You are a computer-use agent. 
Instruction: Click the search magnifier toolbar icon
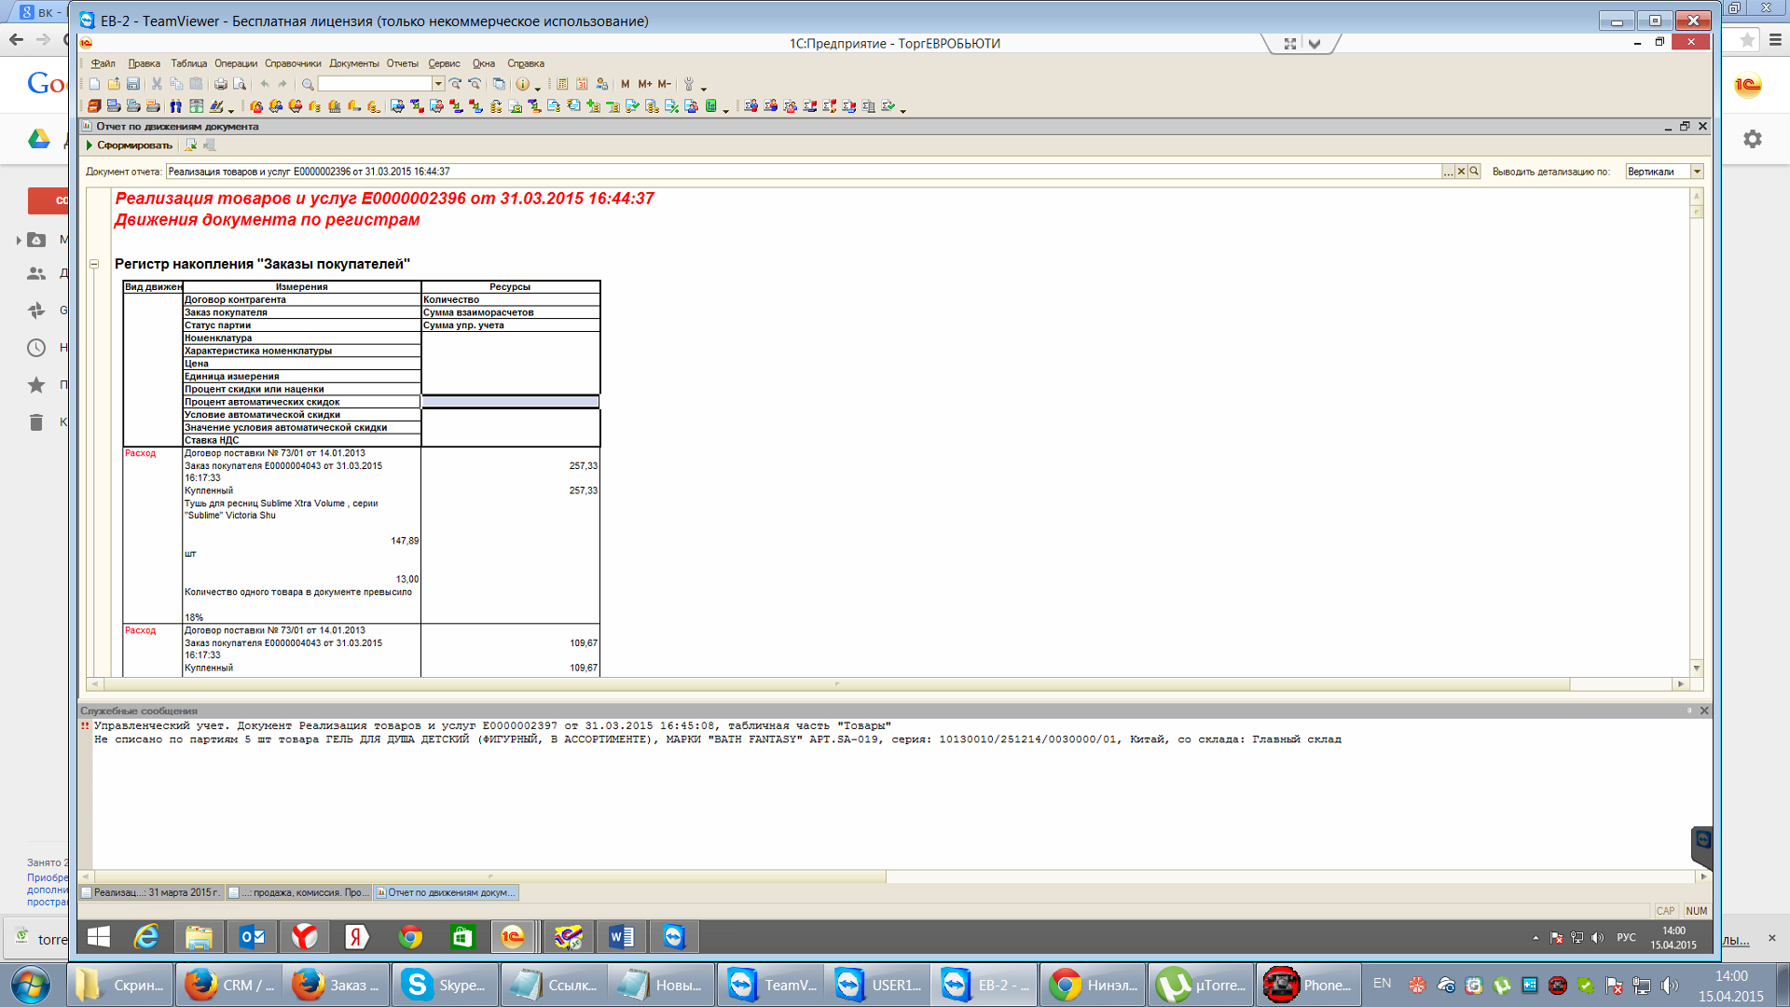(308, 84)
